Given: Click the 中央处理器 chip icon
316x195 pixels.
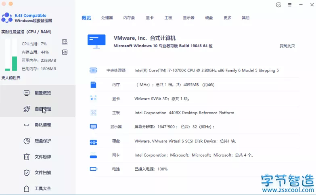Looking at the screenshot, I should coord(93,70).
